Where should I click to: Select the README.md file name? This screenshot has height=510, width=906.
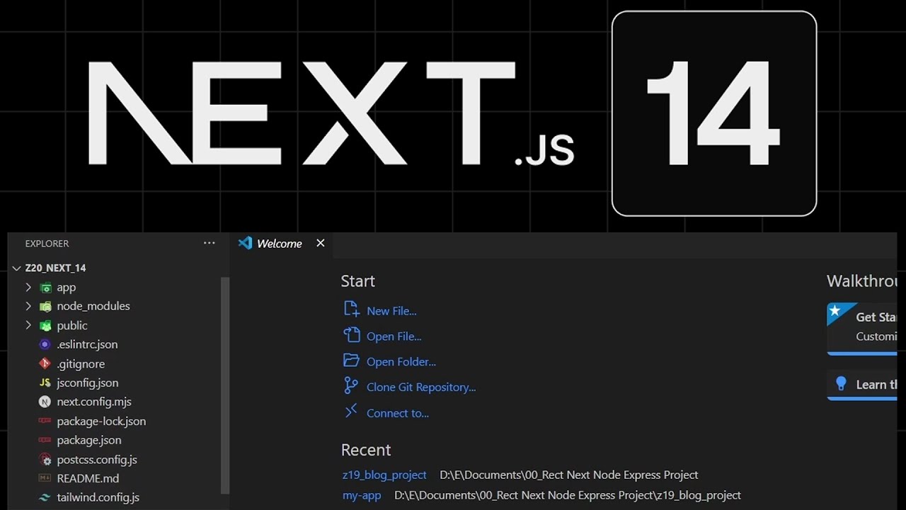88,479
